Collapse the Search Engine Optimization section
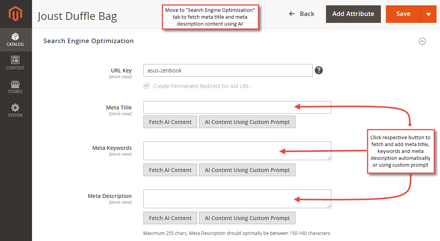Viewport: 440px width, 241px height. tap(422, 41)
